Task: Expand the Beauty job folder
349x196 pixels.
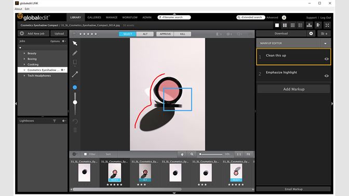Action: 24,53
